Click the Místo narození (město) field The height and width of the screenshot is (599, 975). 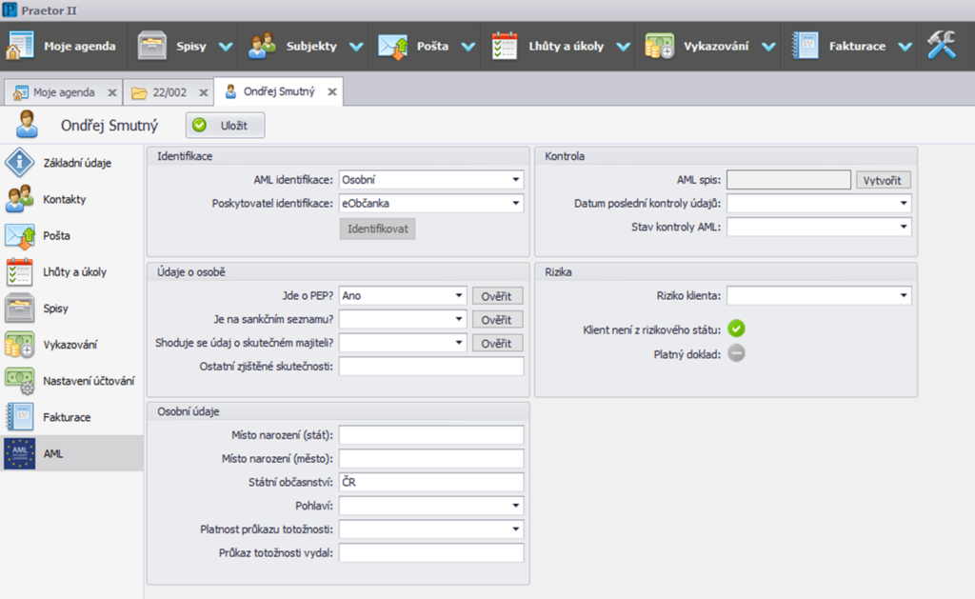[431, 458]
